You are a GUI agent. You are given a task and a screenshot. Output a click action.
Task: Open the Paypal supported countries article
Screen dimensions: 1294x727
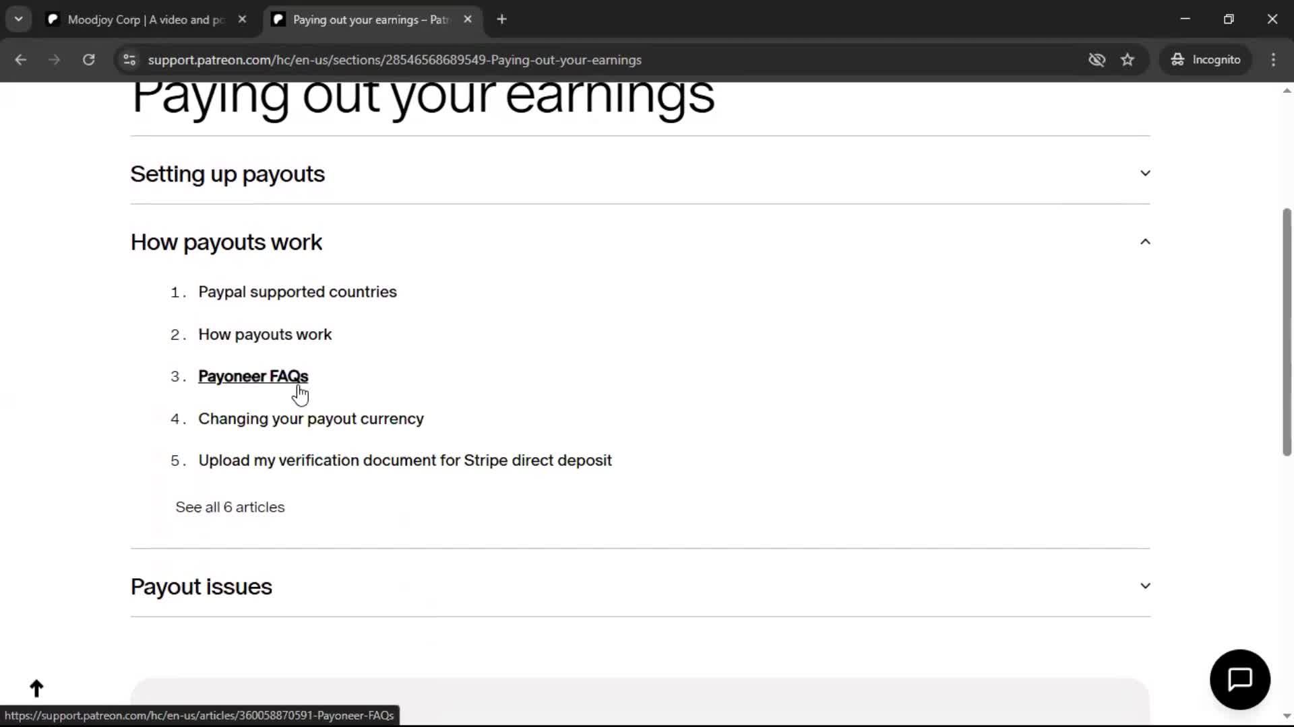(297, 292)
